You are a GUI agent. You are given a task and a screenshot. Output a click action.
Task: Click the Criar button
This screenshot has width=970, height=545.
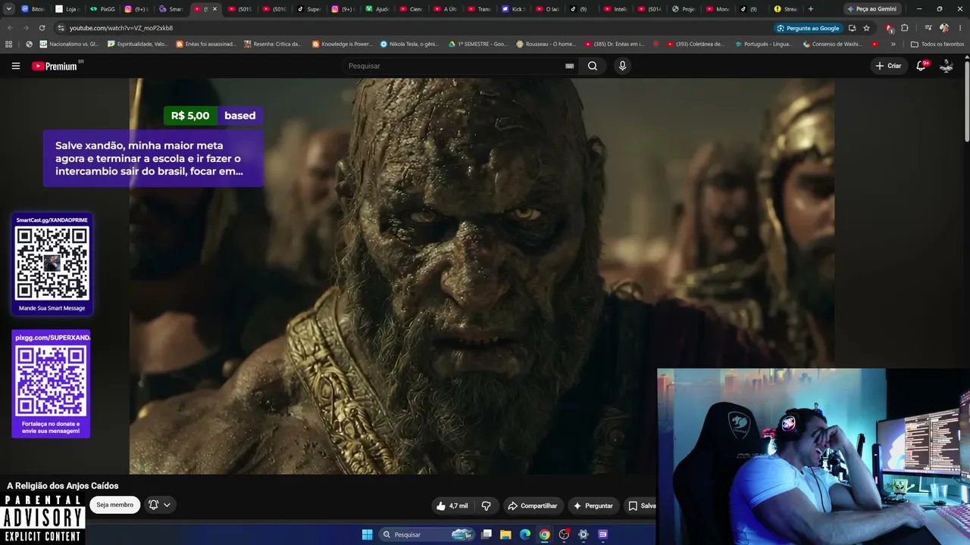tap(888, 66)
